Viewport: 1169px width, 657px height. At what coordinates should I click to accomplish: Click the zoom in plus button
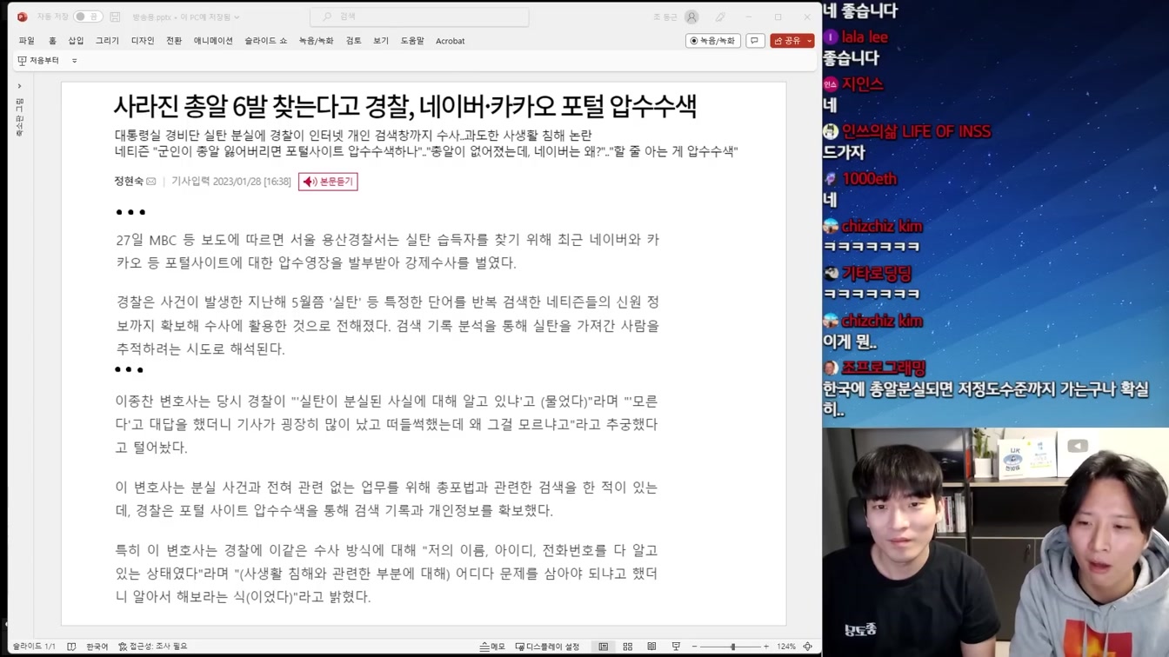pos(765,647)
